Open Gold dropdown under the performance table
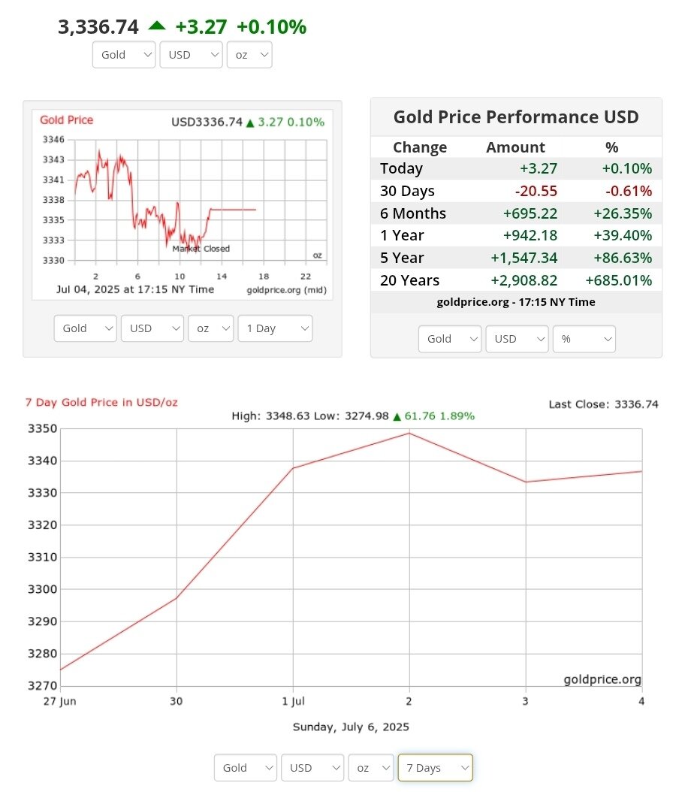Image resolution: width=685 pixels, height=792 pixels. click(450, 339)
